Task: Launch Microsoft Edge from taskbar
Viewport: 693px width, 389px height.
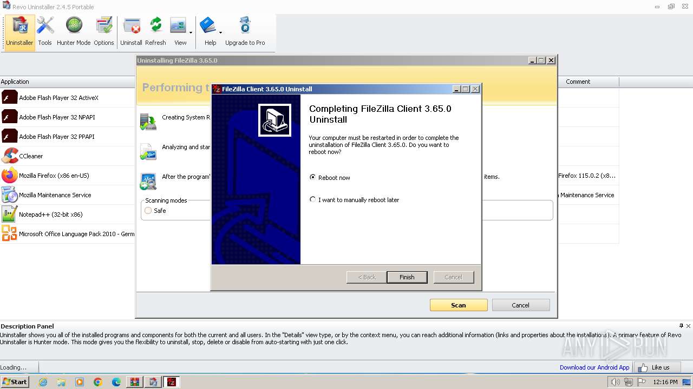Action: click(x=116, y=382)
